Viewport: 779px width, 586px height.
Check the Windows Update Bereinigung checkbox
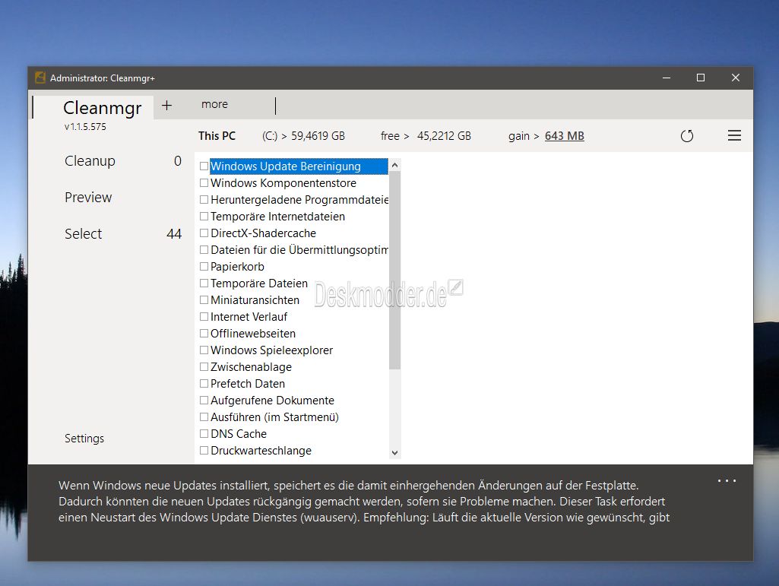[x=204, y=166]
